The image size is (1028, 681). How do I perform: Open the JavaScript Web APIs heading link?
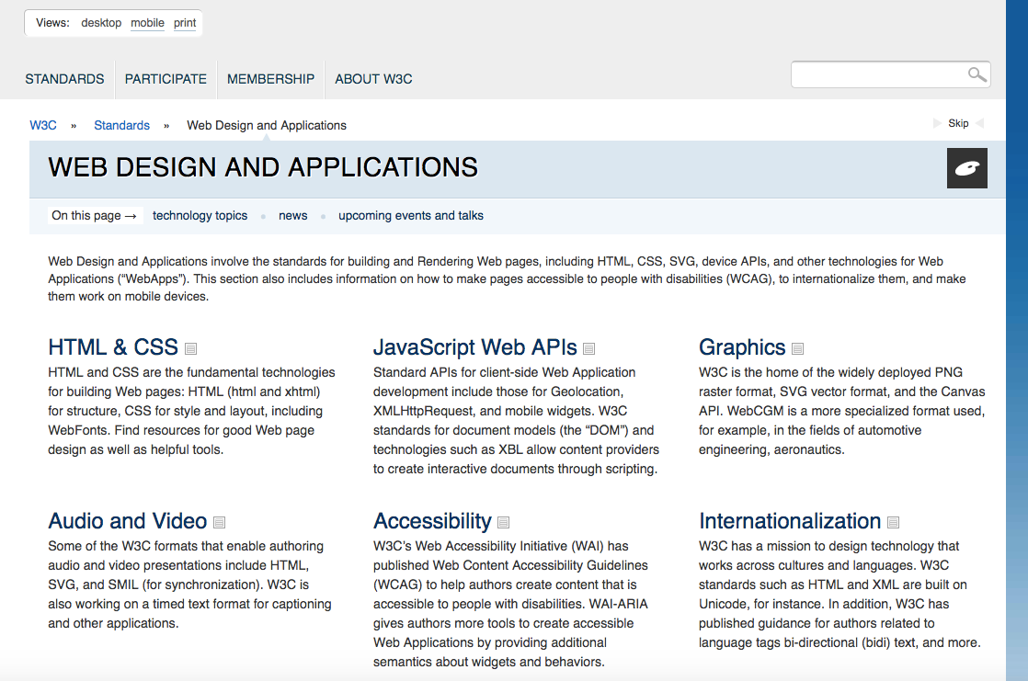[x=475, y=347]
